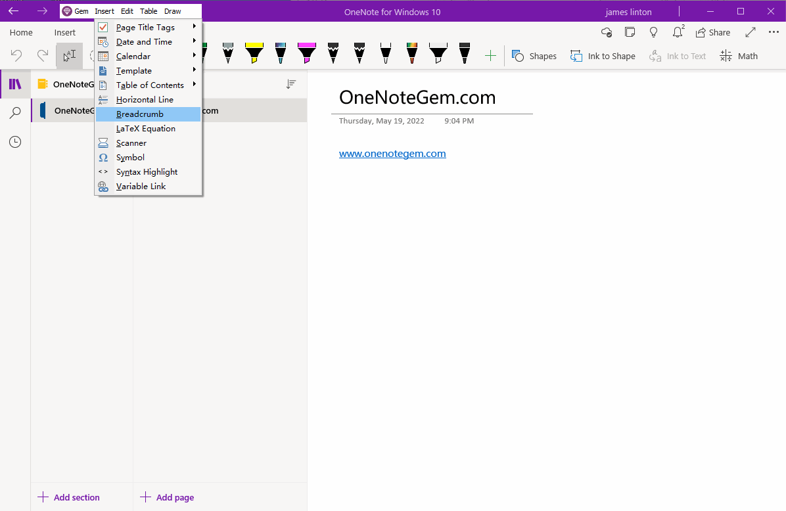Click Add section
The height and width of the screenshot is (511, 786).
[68, 497]
